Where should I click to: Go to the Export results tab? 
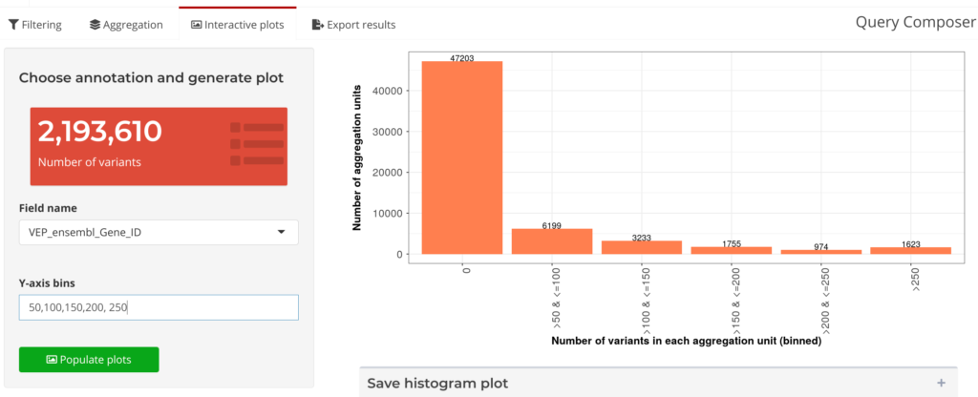coord(353,25)
